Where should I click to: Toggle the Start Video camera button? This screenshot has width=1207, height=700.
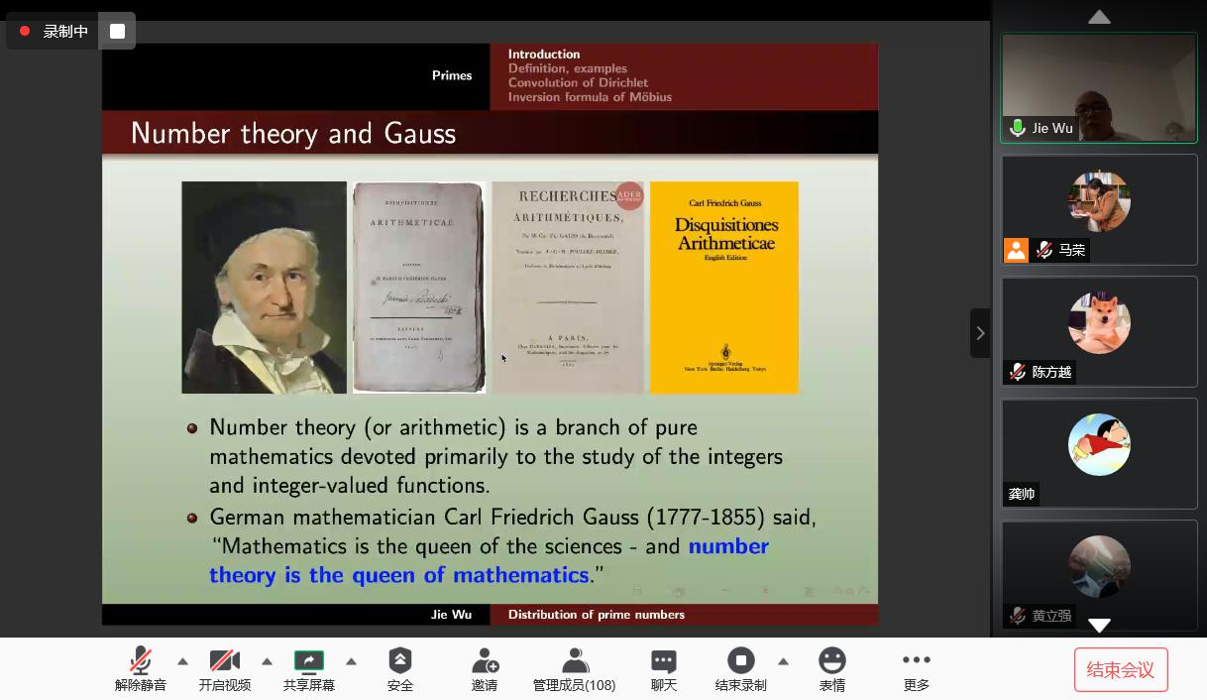pyautogui.click(x=225, y=661)
